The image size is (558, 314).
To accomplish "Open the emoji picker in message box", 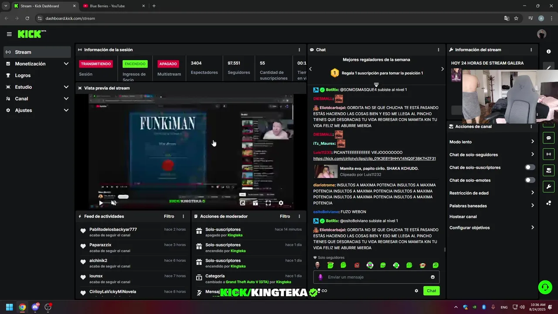I will tap(432, 277).
